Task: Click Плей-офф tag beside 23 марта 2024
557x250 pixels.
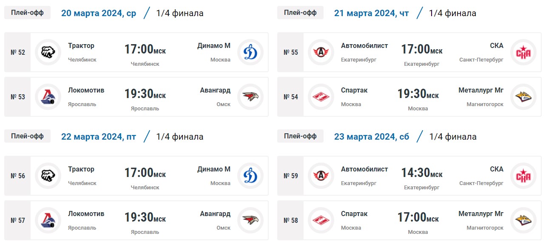Action: coord(300,136)
